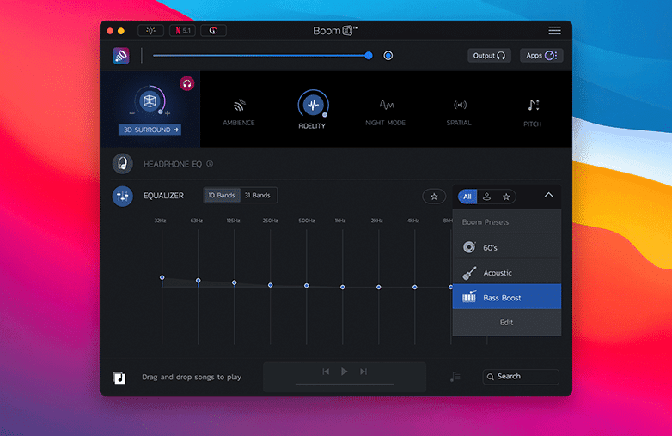
Task: Enable the Pitch effect
Action: coord(533,112)
